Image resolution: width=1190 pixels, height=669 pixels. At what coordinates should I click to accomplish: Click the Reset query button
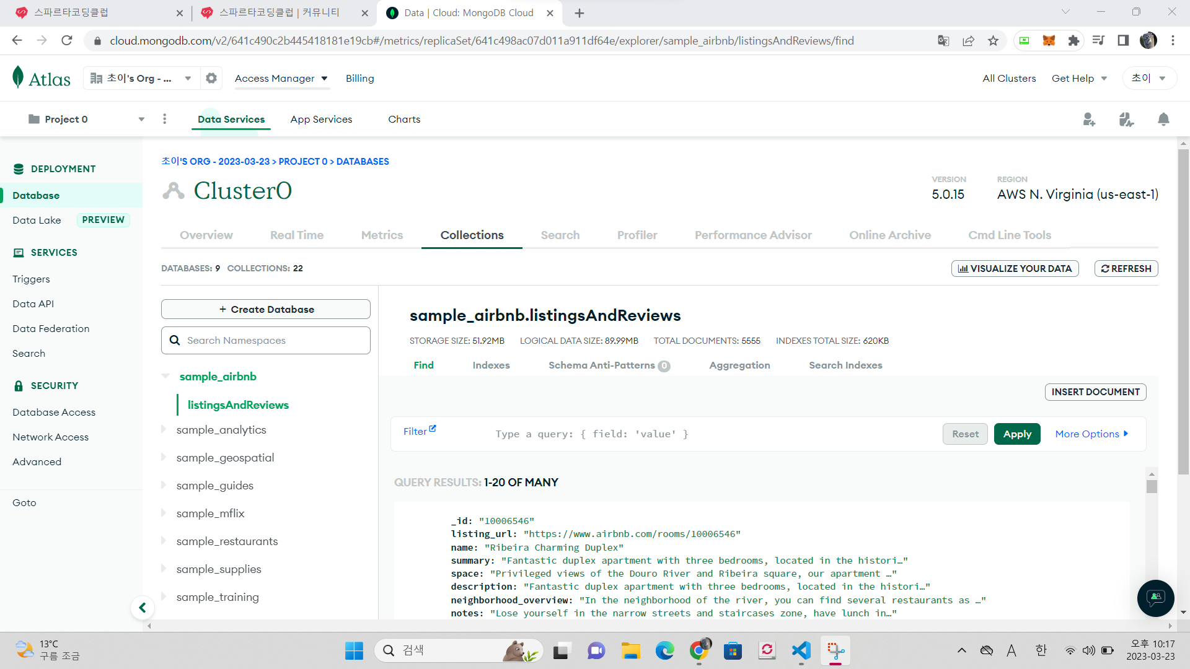[965, 434]
